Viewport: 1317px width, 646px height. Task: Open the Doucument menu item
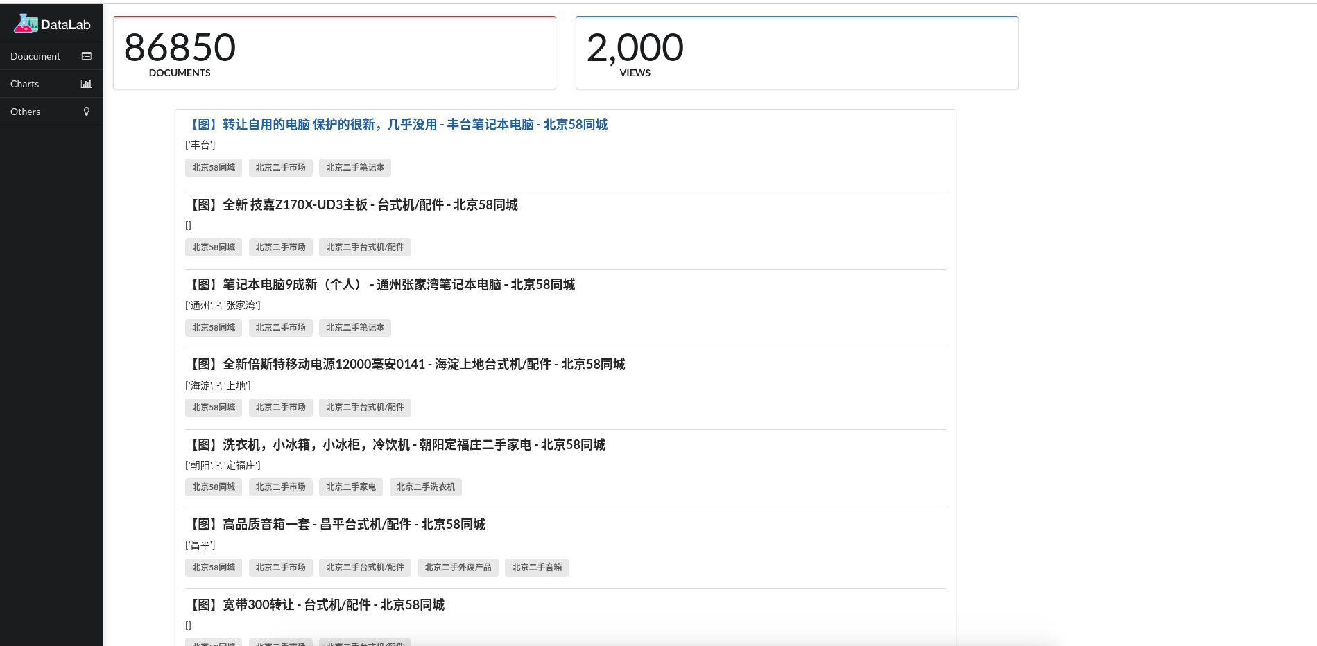[x=51, y=56]
